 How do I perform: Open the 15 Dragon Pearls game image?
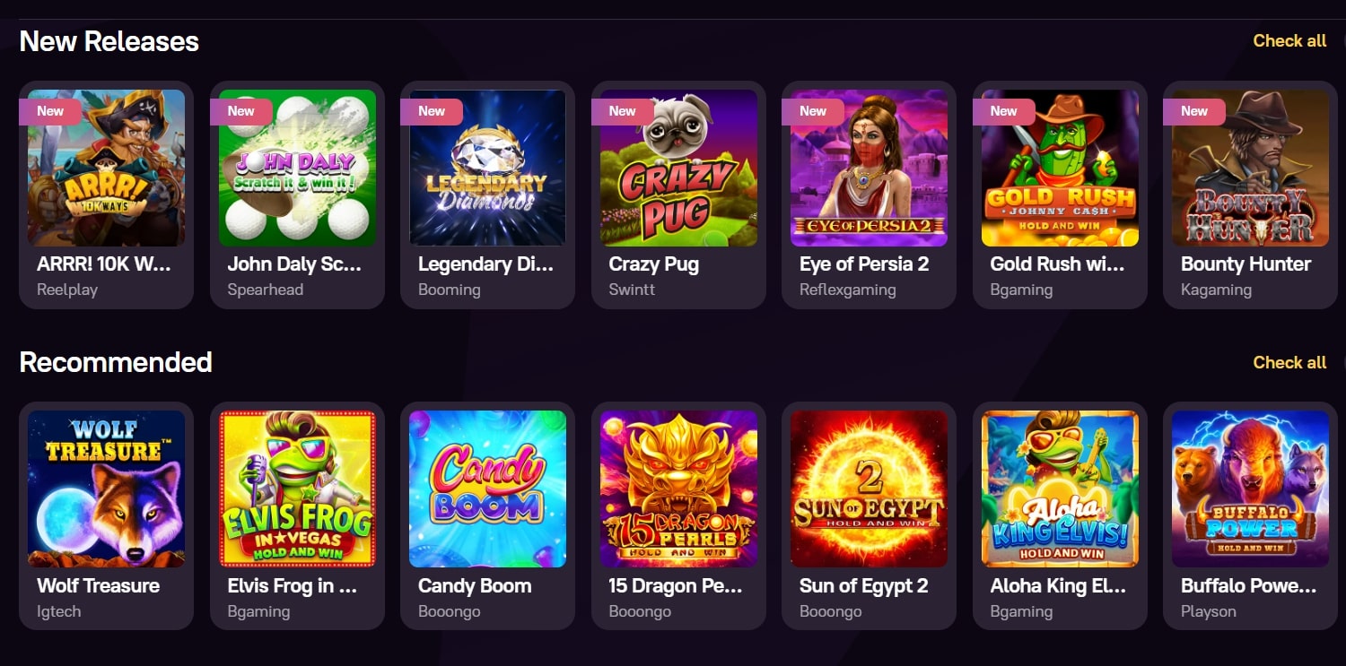(x=678, y=489)
